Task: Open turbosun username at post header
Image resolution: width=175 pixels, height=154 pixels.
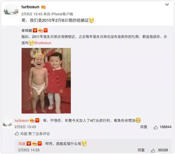Action: pyautogui.click(x=30, y=7)
